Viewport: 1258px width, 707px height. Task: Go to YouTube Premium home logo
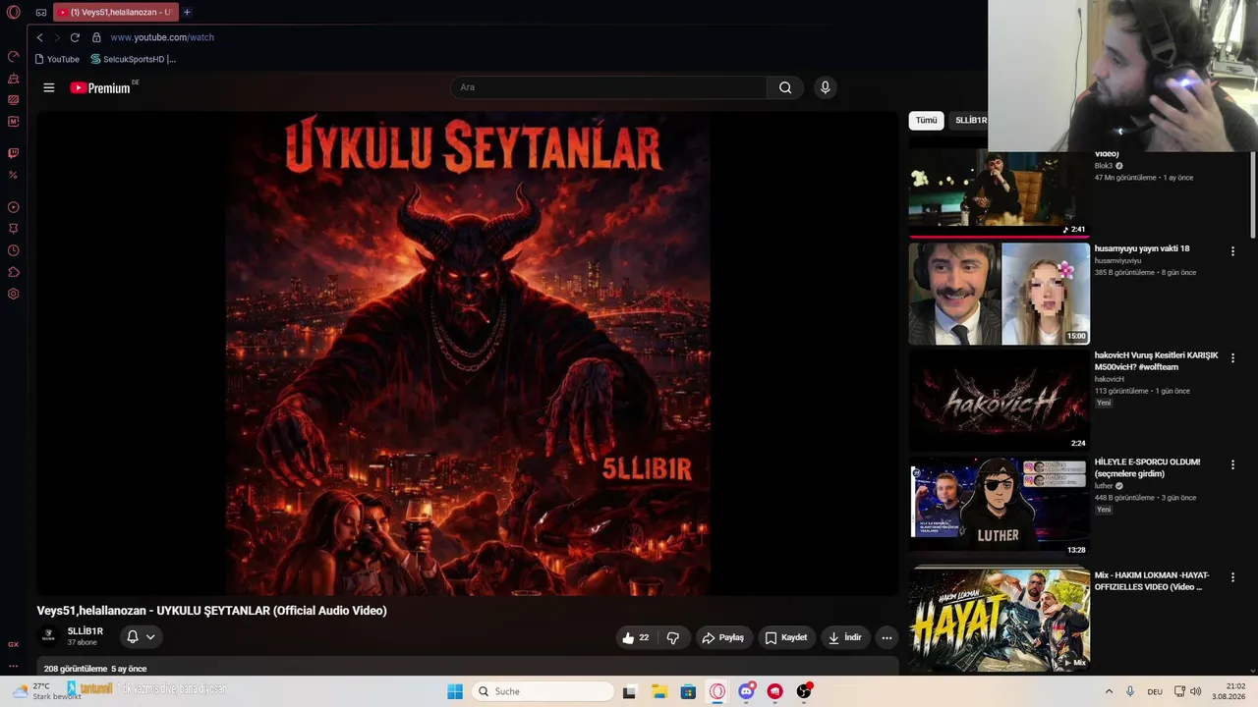tap(101, 87)
